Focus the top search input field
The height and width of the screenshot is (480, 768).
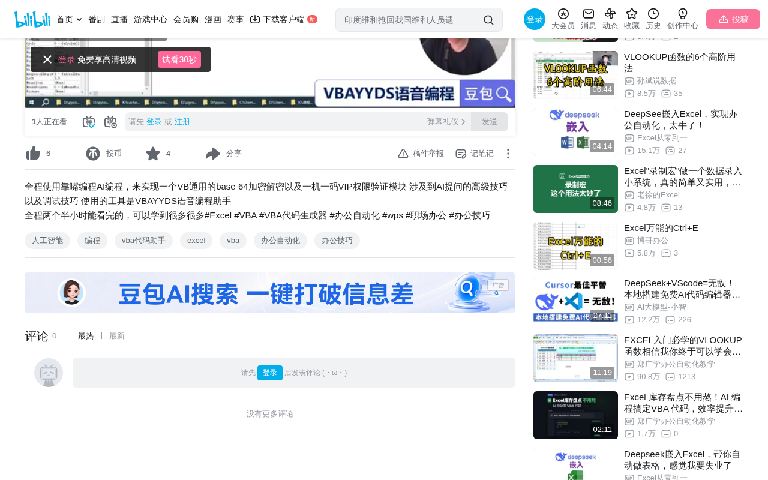point(411,20)
